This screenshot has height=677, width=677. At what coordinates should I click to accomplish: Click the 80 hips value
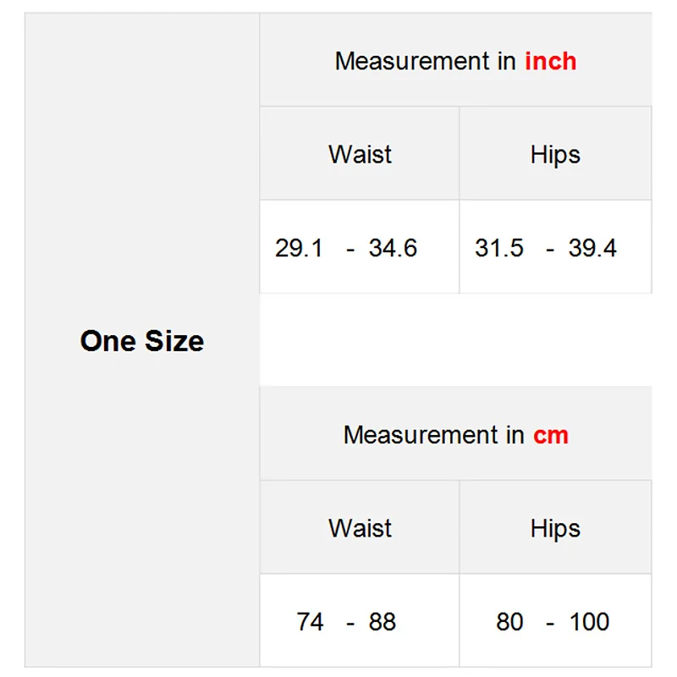[x=509, y=622]
